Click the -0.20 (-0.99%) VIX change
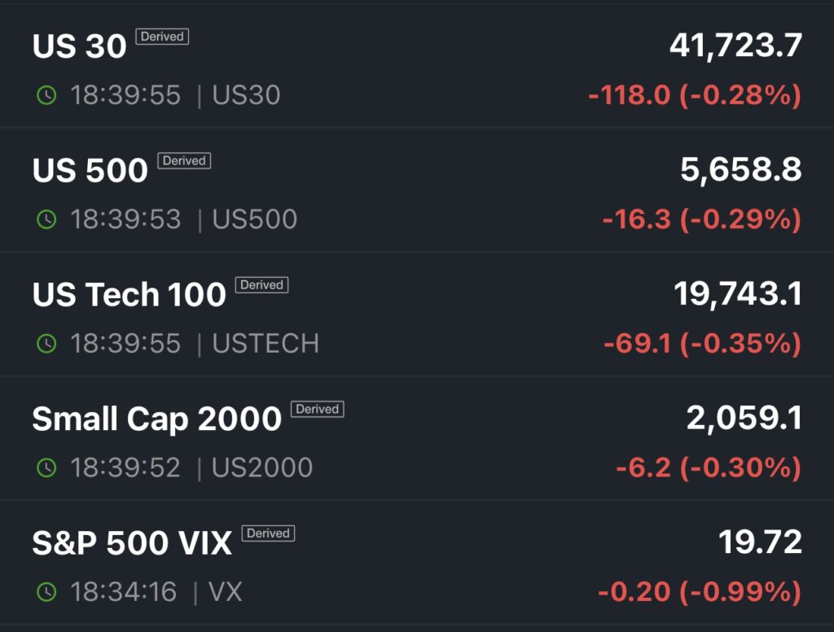The width and height of the screenshot is (834, 632). (x=699, y=591)
